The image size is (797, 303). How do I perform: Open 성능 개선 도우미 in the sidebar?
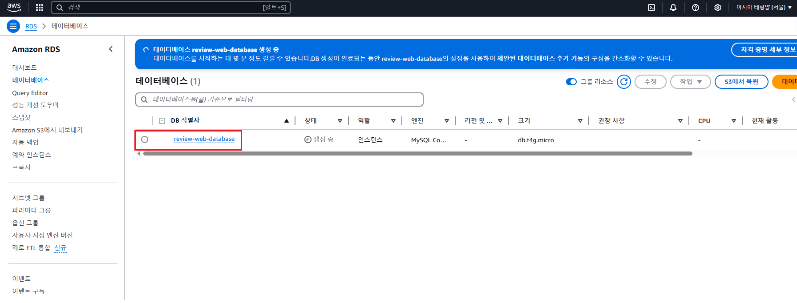pos(35,105)
